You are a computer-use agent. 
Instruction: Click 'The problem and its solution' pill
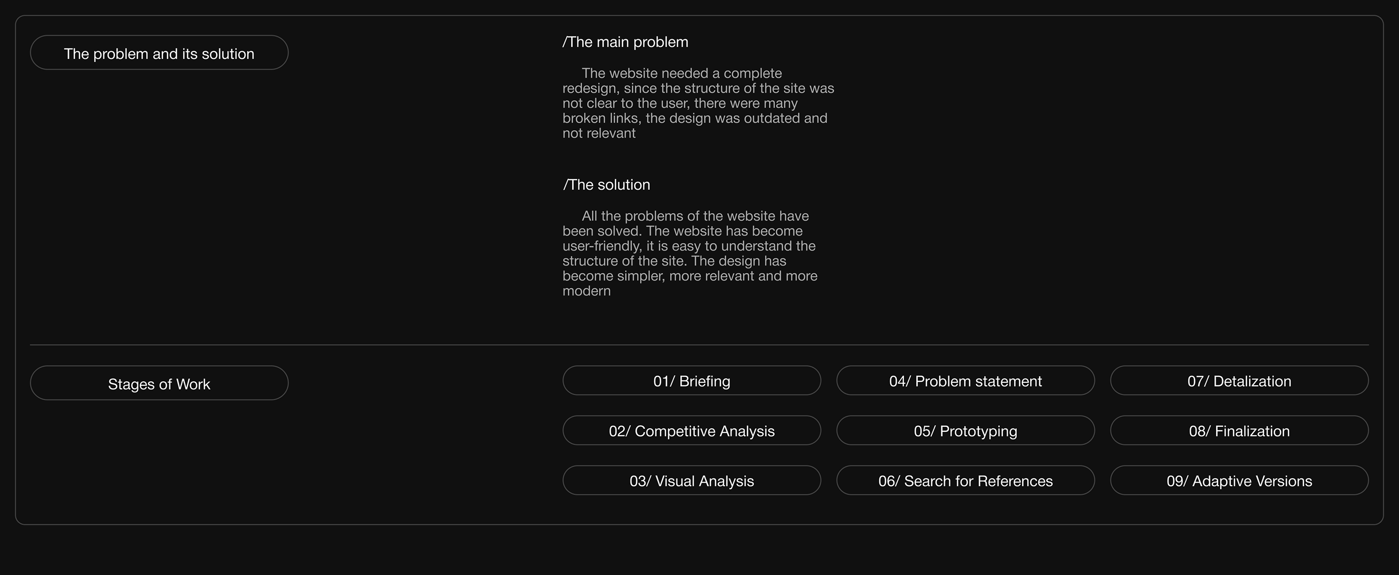158,52
